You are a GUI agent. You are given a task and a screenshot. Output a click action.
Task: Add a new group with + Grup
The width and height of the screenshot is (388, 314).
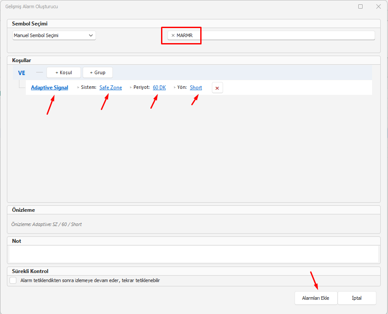pos(97,72)
